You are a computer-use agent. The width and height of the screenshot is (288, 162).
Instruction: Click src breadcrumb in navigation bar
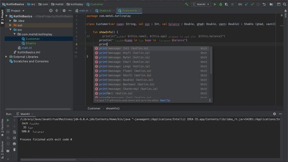click(x=31, y=4)
